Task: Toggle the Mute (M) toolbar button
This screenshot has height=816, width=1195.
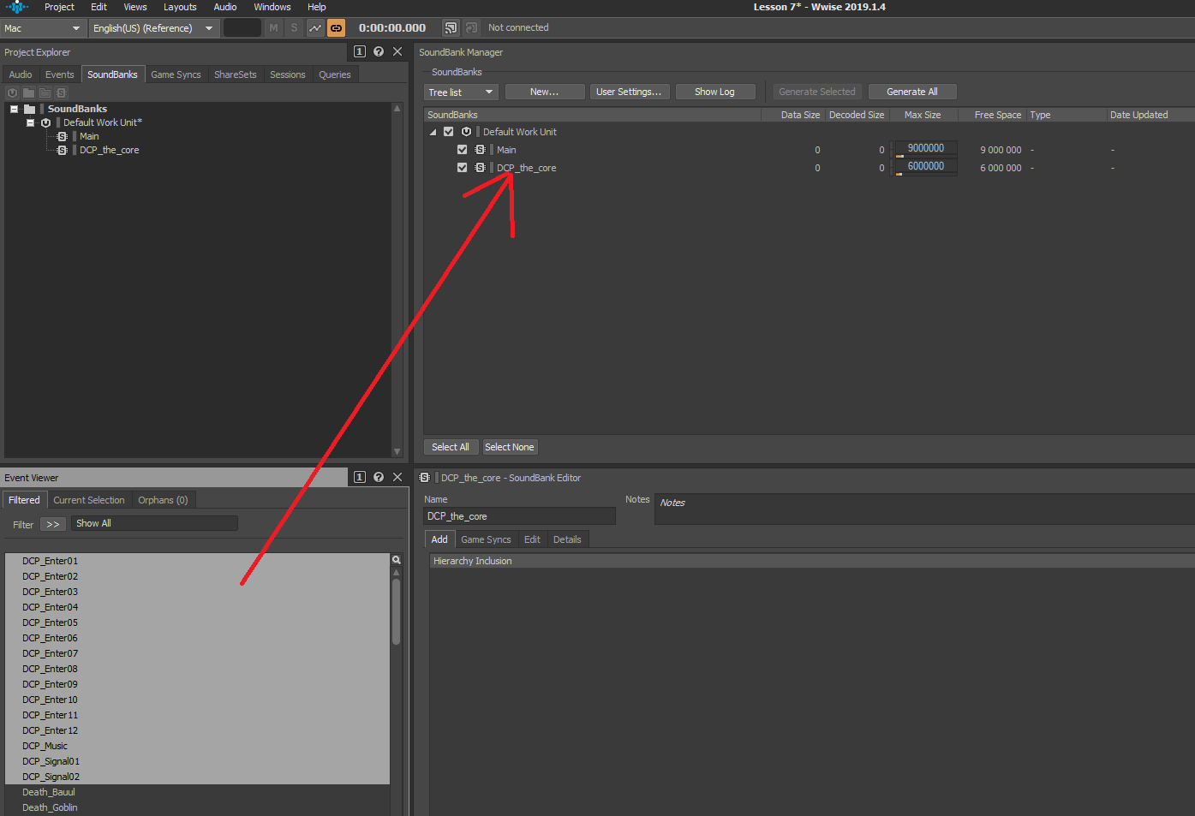Action: coord(273,28)
